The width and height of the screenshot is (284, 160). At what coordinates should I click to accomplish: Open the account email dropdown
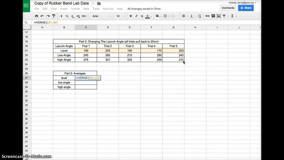(x=242, y=3)
